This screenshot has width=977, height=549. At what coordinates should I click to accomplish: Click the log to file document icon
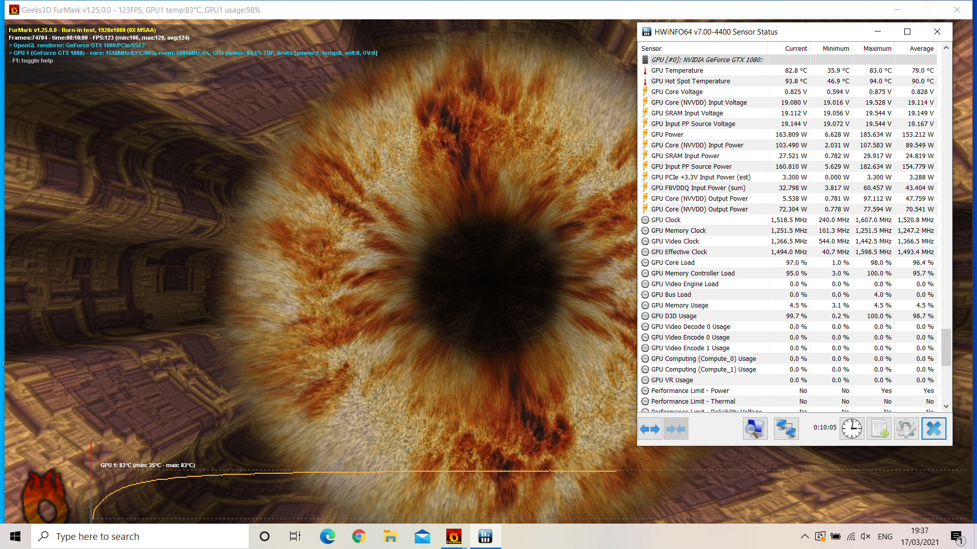(x=879, y=429)
